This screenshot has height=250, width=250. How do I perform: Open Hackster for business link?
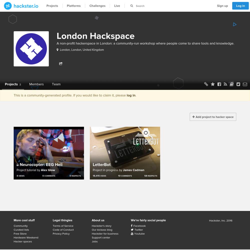(x=105, y=234)
